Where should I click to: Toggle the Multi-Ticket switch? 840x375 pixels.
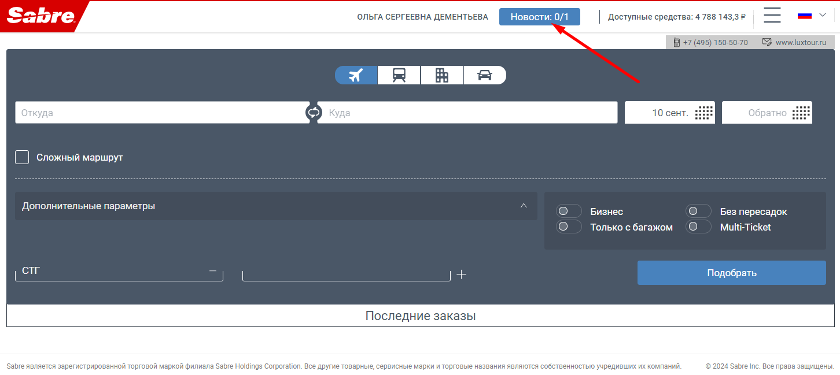tap(698, 227)
